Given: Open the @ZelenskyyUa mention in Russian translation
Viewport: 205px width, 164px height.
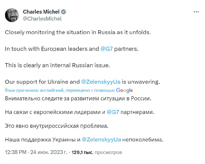Looking at the screenshot, I should pyautogui.click(x=98, y=140).
